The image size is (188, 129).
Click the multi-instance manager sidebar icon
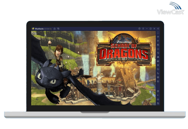point(158,73)
